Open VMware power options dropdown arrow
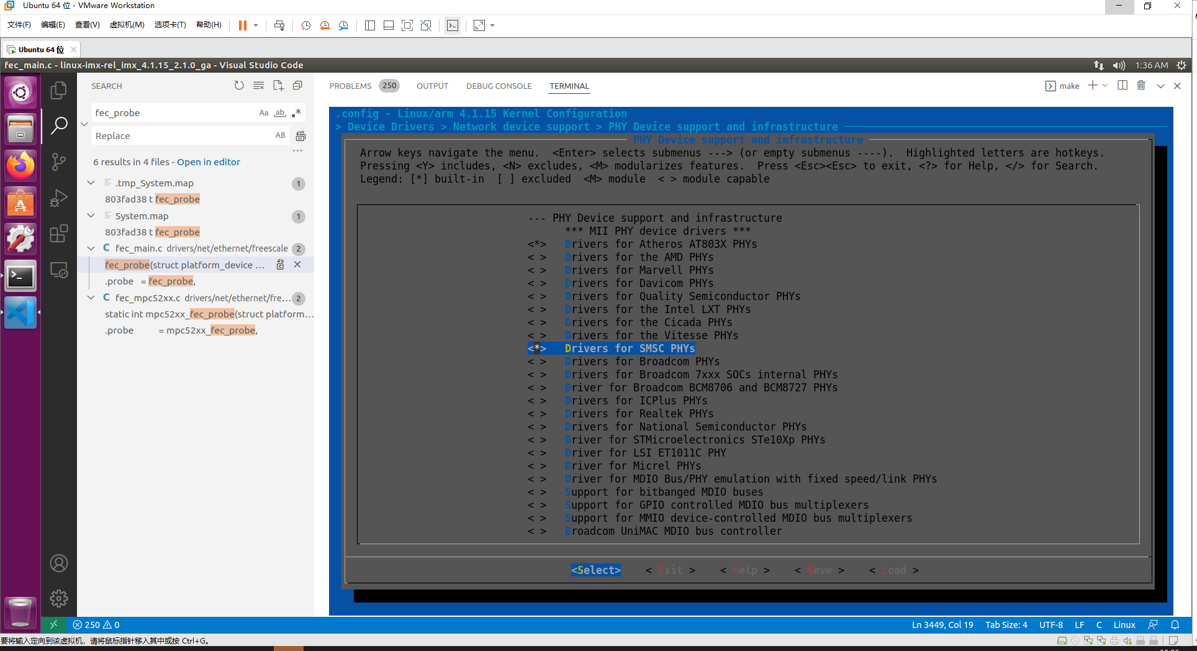The image size is (1197, 651). [256, 25]
